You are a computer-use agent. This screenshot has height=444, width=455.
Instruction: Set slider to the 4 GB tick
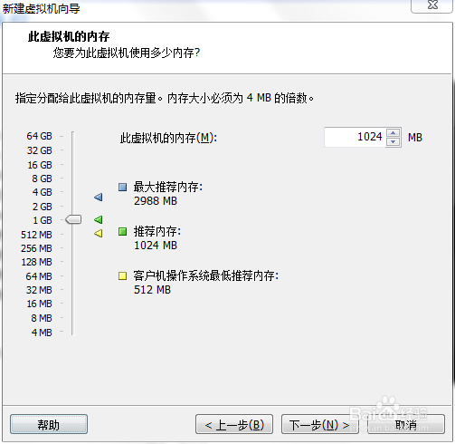72,192
